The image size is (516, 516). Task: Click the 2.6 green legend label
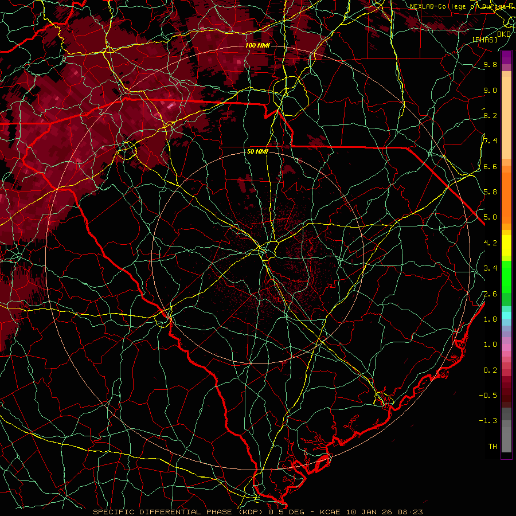coord(490,294)
